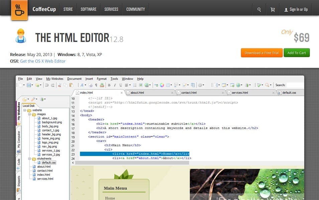Save the document with the disk icon
319x200 pixels.
[29, 85]
